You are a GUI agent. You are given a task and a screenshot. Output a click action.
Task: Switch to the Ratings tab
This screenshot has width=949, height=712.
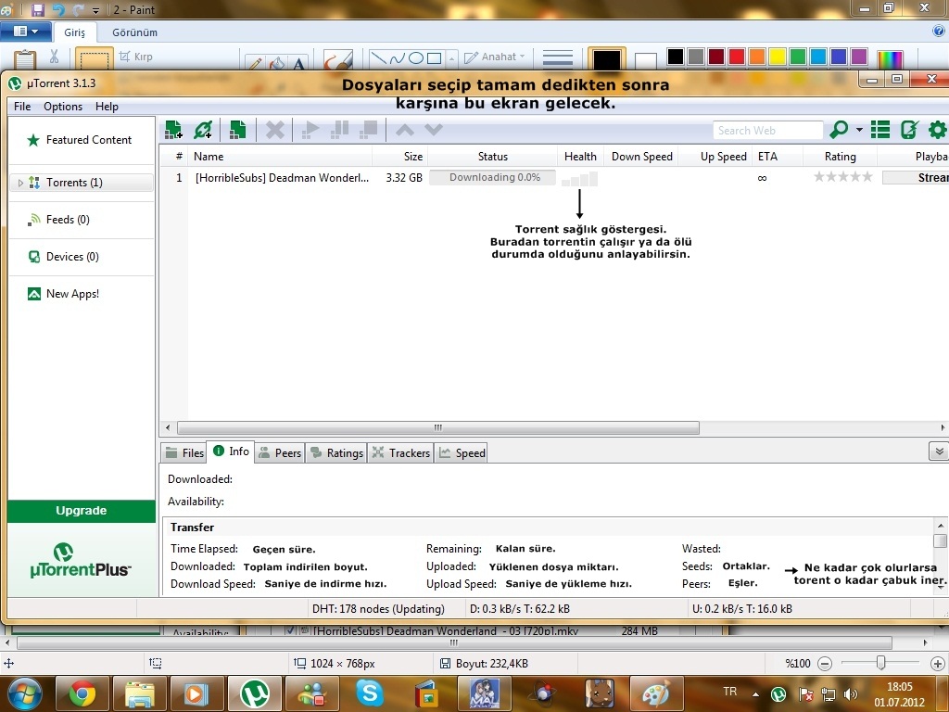click(x=336, y=452)
